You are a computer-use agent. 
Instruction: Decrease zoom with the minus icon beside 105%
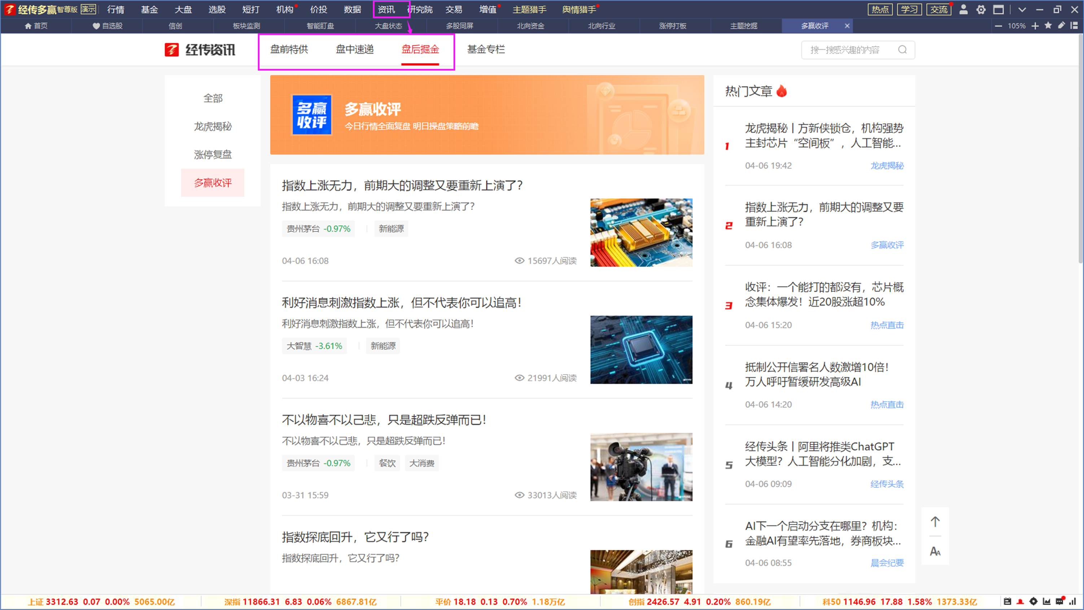click(x=998, y=26)
